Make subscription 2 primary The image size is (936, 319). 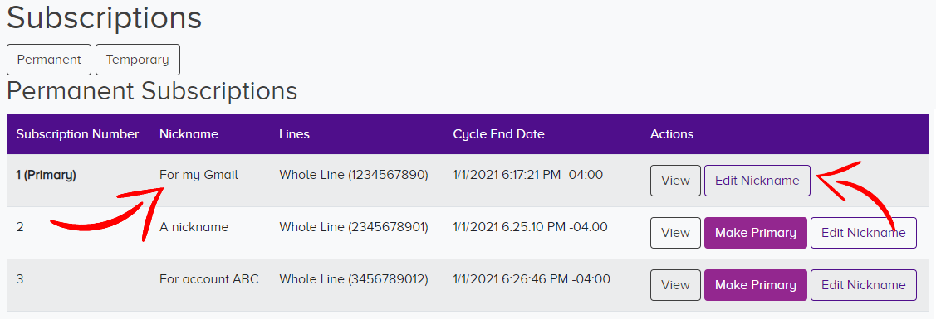point(755,233)
